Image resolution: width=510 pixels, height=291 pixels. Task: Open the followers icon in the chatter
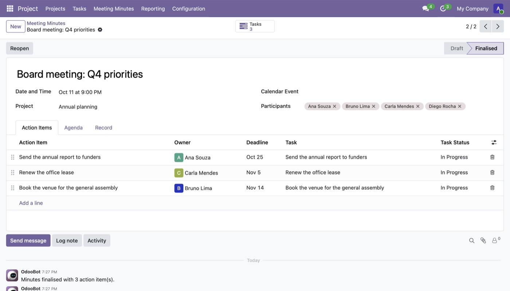pos(496,240)
